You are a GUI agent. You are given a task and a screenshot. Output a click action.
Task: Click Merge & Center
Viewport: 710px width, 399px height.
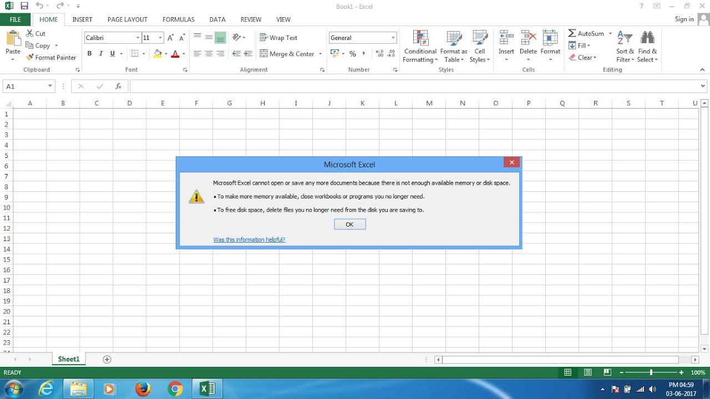[x=287, y=54]
